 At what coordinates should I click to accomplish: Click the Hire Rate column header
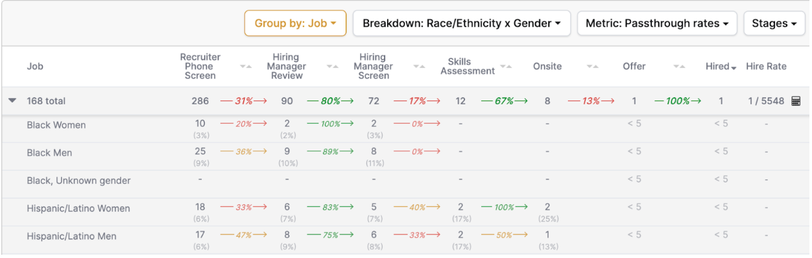pos(766,66)
